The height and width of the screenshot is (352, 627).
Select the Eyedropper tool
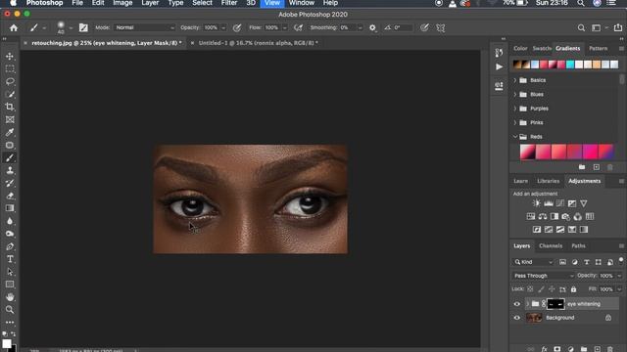10,132
